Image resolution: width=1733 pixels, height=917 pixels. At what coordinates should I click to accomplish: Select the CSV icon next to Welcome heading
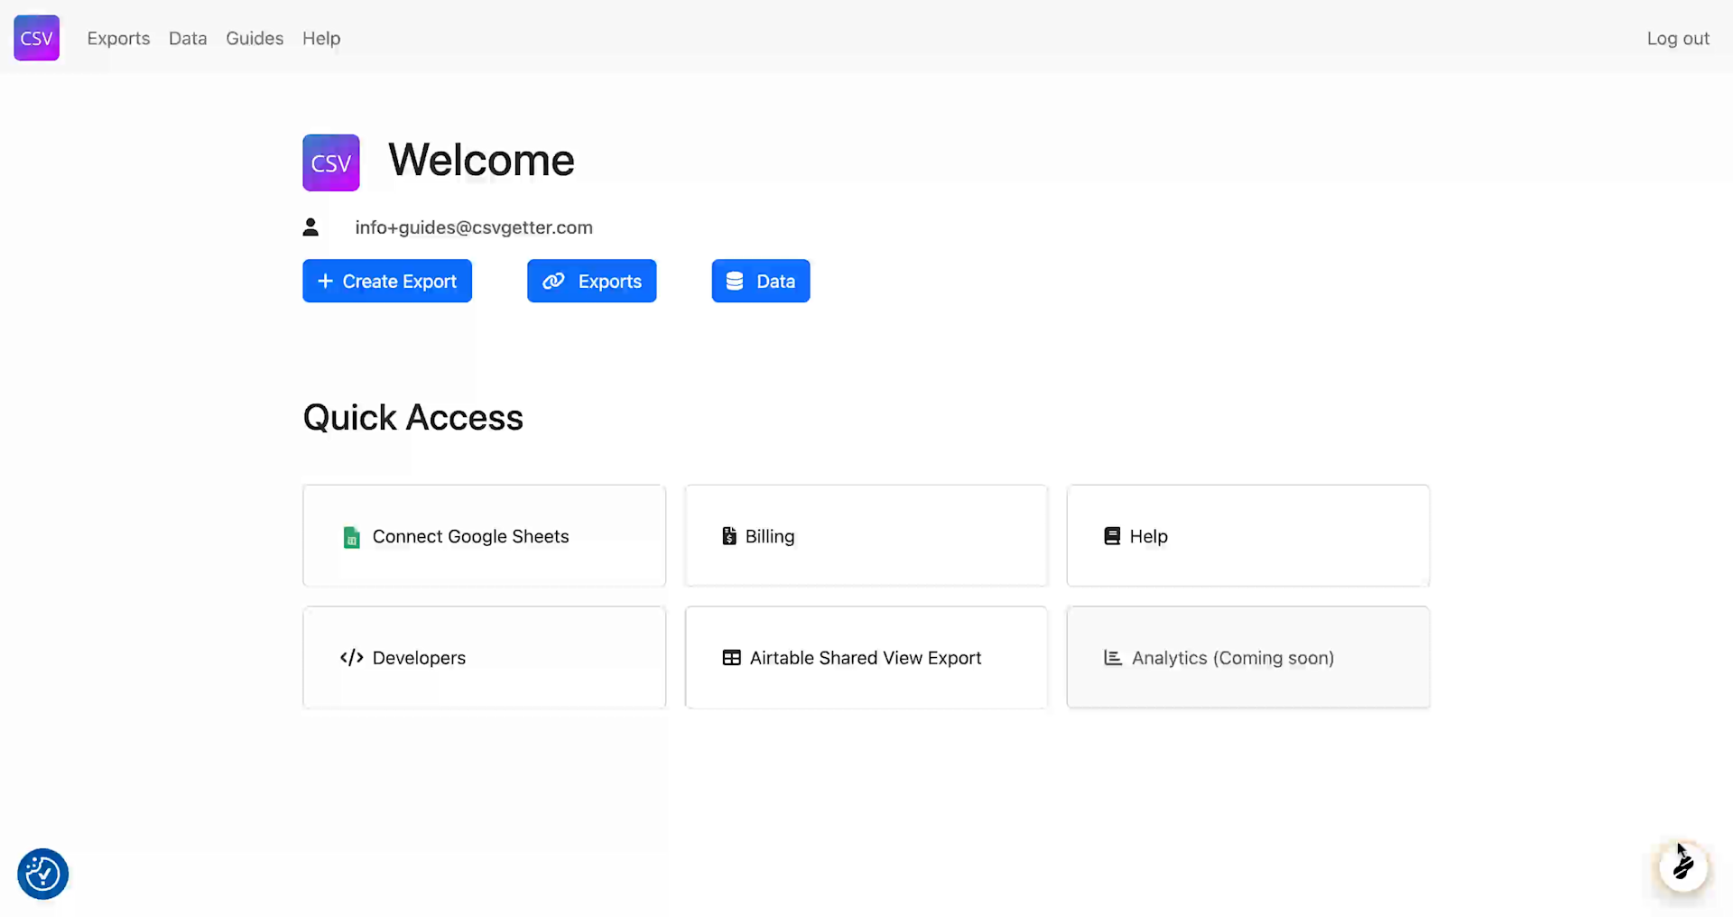point(330,162)
